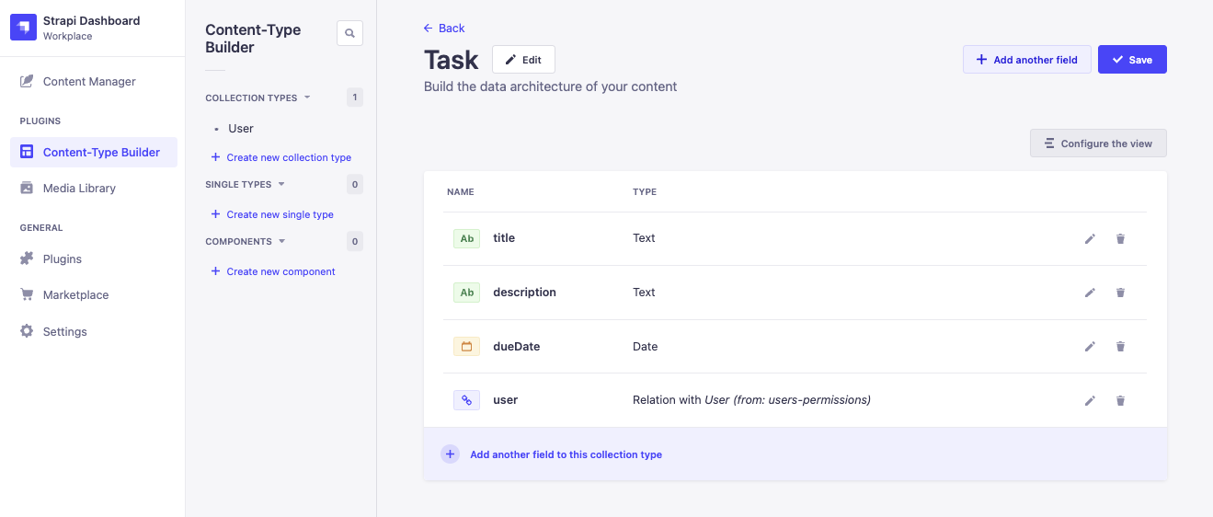Click the dueDate field name

[517, 347]
